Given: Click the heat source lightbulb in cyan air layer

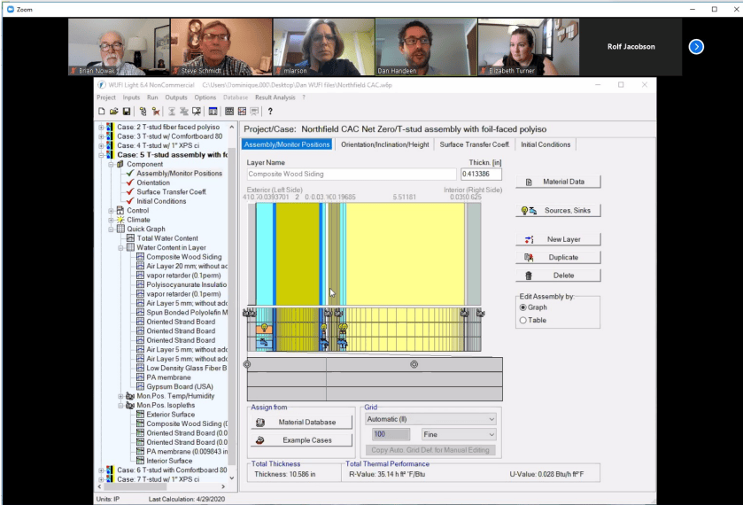Looking at the screenshot, I should (264, 328).
